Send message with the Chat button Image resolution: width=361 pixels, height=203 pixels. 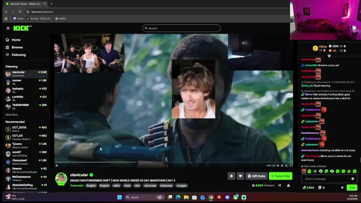pyautogui.click(x=352, y=187)
